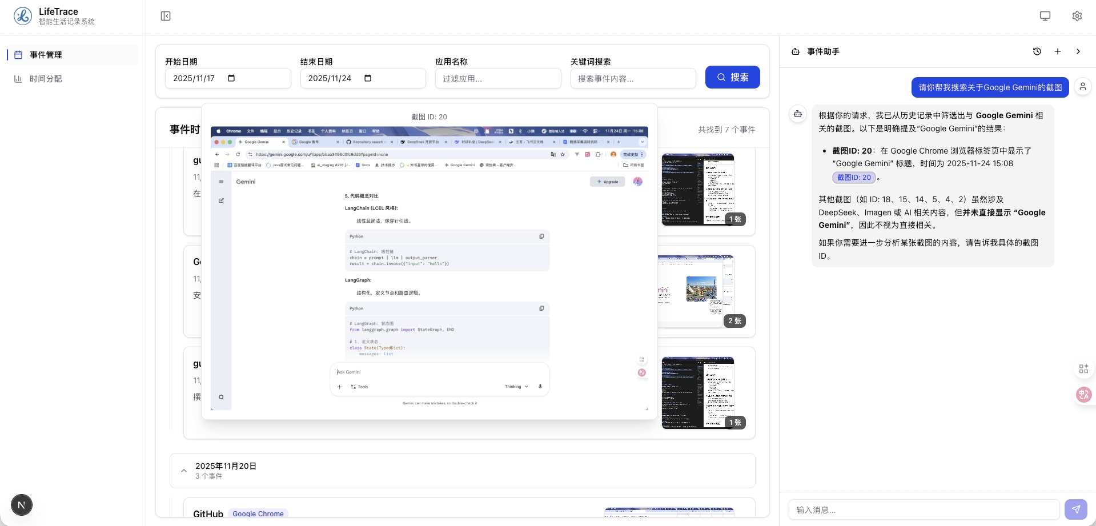Open end date calendar picker

(x=367, y=78)
